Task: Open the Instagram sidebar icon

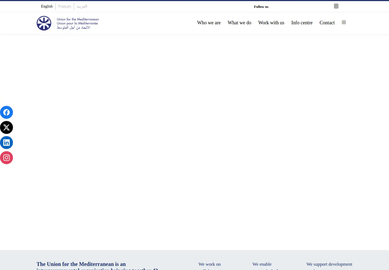Action: (x=6, y=158)
